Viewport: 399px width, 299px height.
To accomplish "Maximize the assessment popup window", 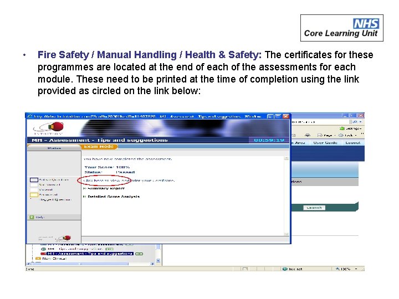I will 278,116.
